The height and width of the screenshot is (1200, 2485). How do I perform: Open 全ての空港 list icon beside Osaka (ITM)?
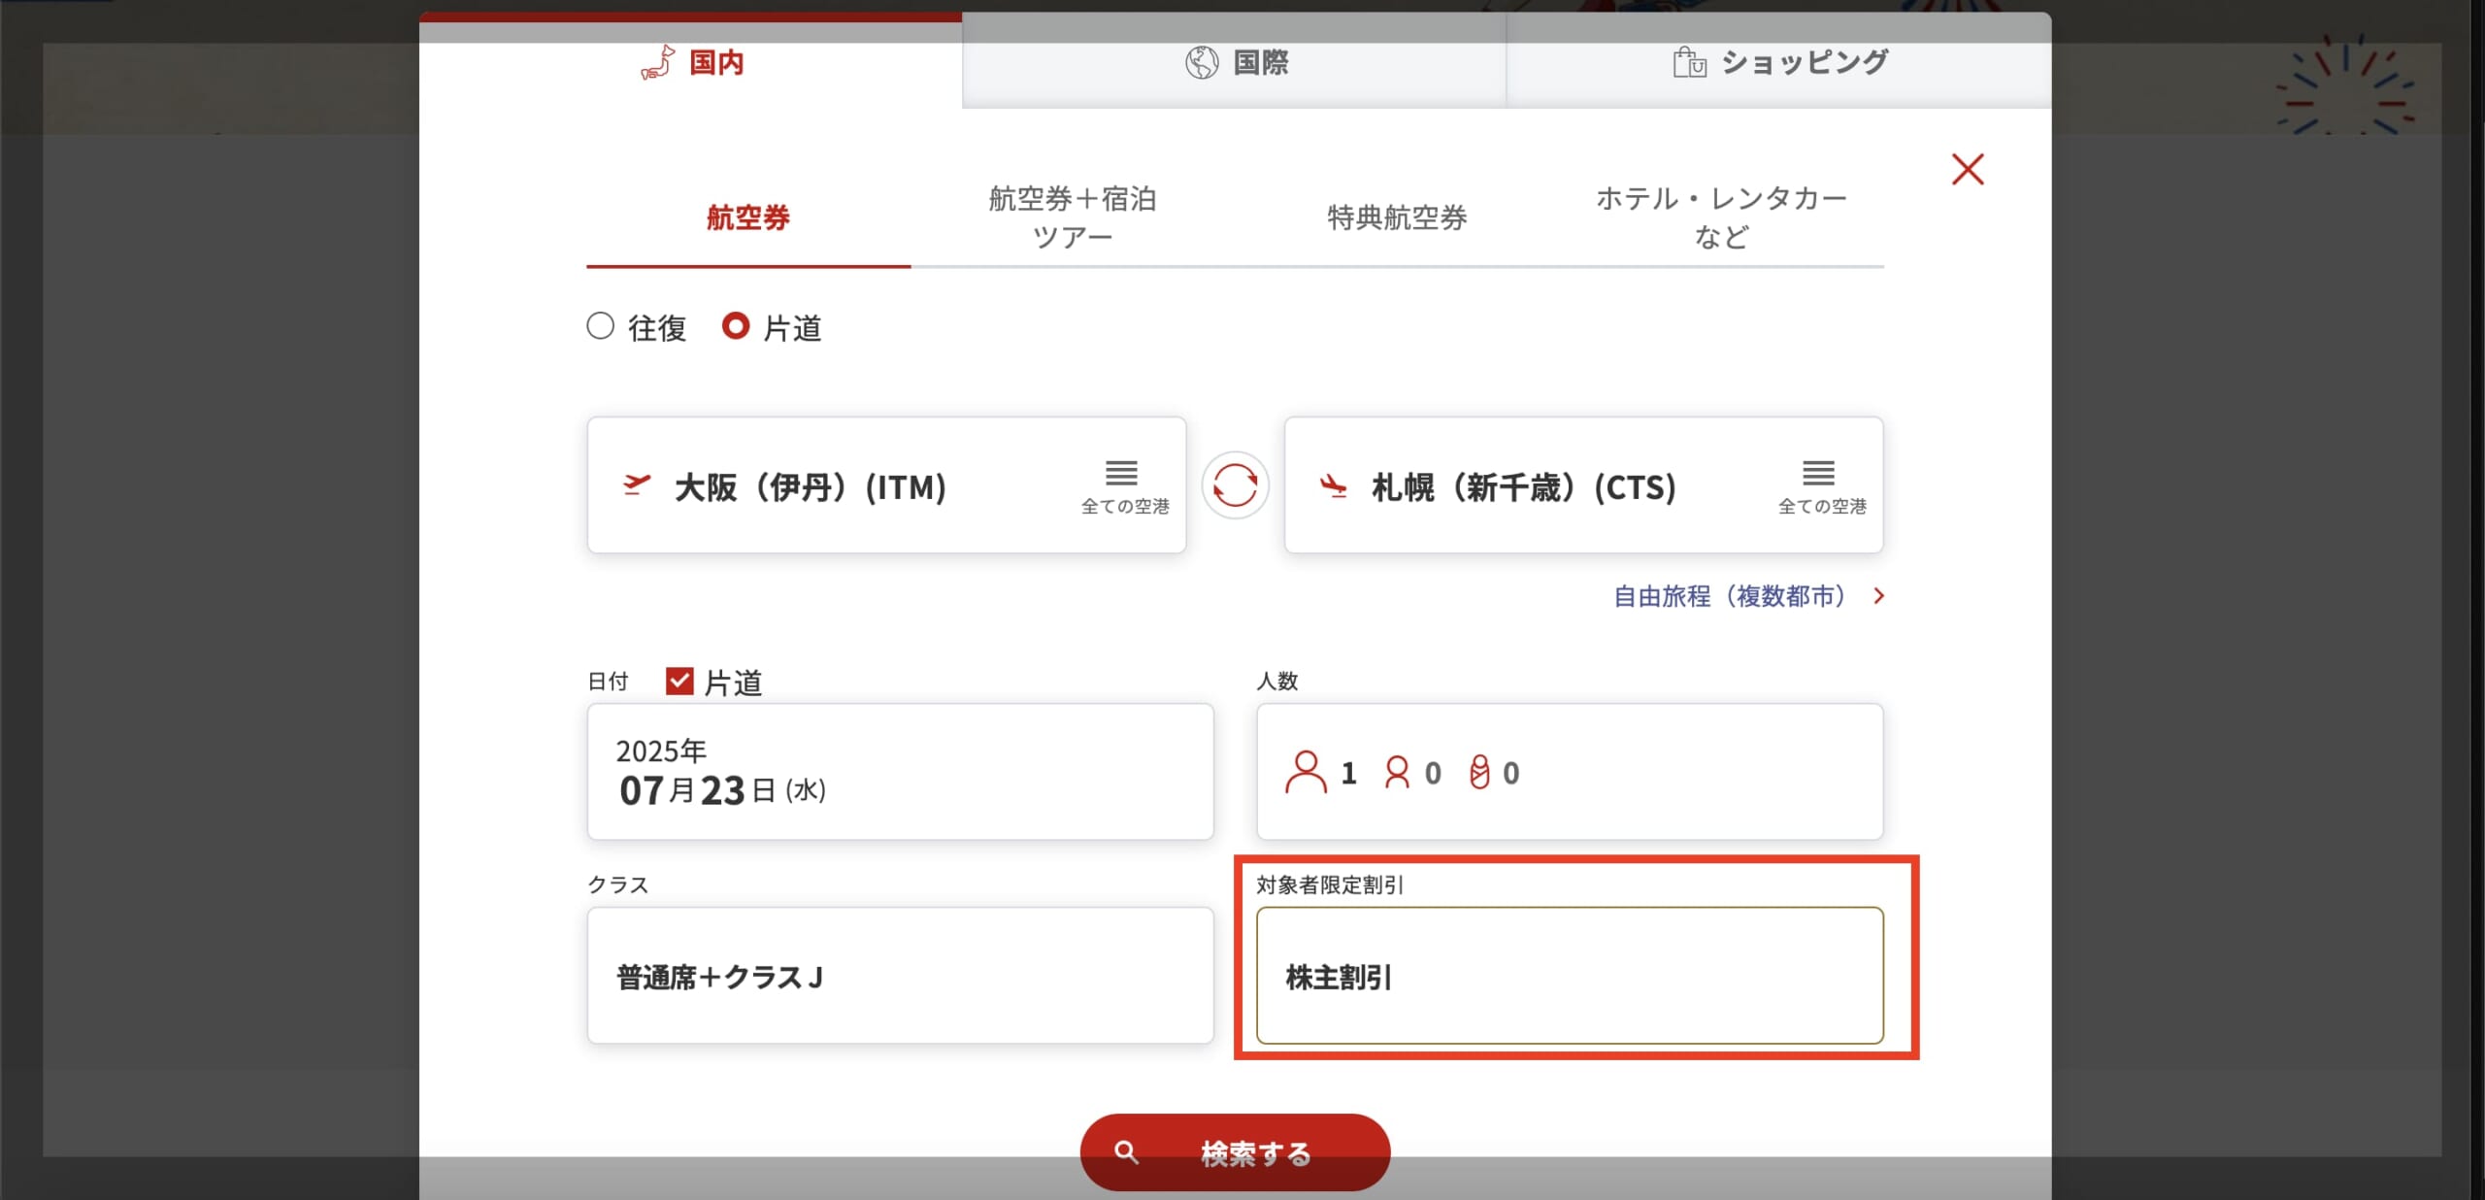[x=1120, y=473]
